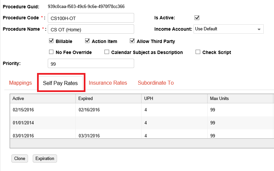Screen dimensions: 274x171
Task: Open the Insurance Rates tab
Action: [108, 83]
